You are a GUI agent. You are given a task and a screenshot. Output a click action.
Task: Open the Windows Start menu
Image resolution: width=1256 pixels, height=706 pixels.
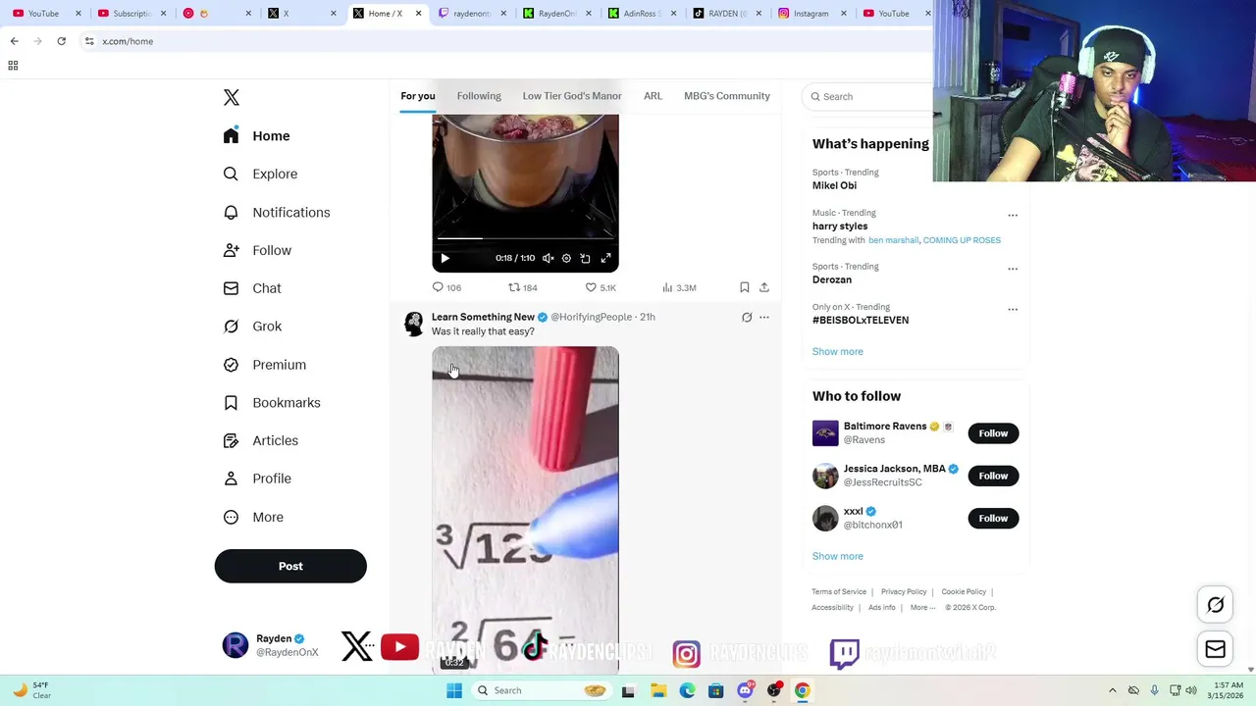[x=454, y=690]
